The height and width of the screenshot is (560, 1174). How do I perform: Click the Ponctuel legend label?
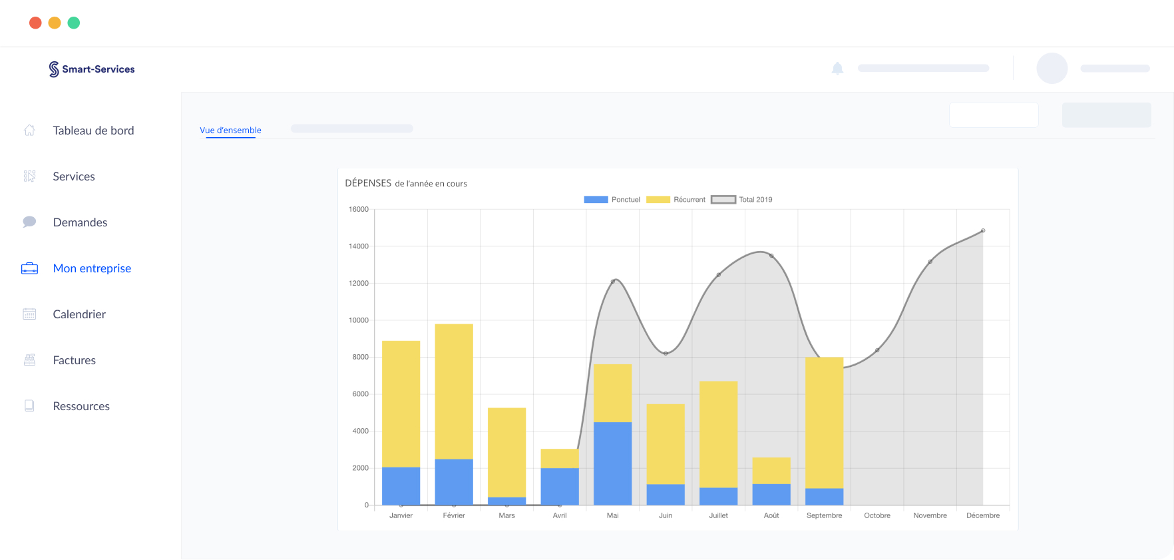tap(626, 200)
